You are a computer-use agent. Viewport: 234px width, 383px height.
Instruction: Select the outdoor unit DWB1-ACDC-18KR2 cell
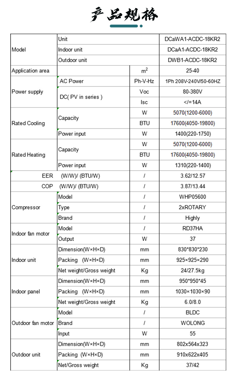coord(193,60)
